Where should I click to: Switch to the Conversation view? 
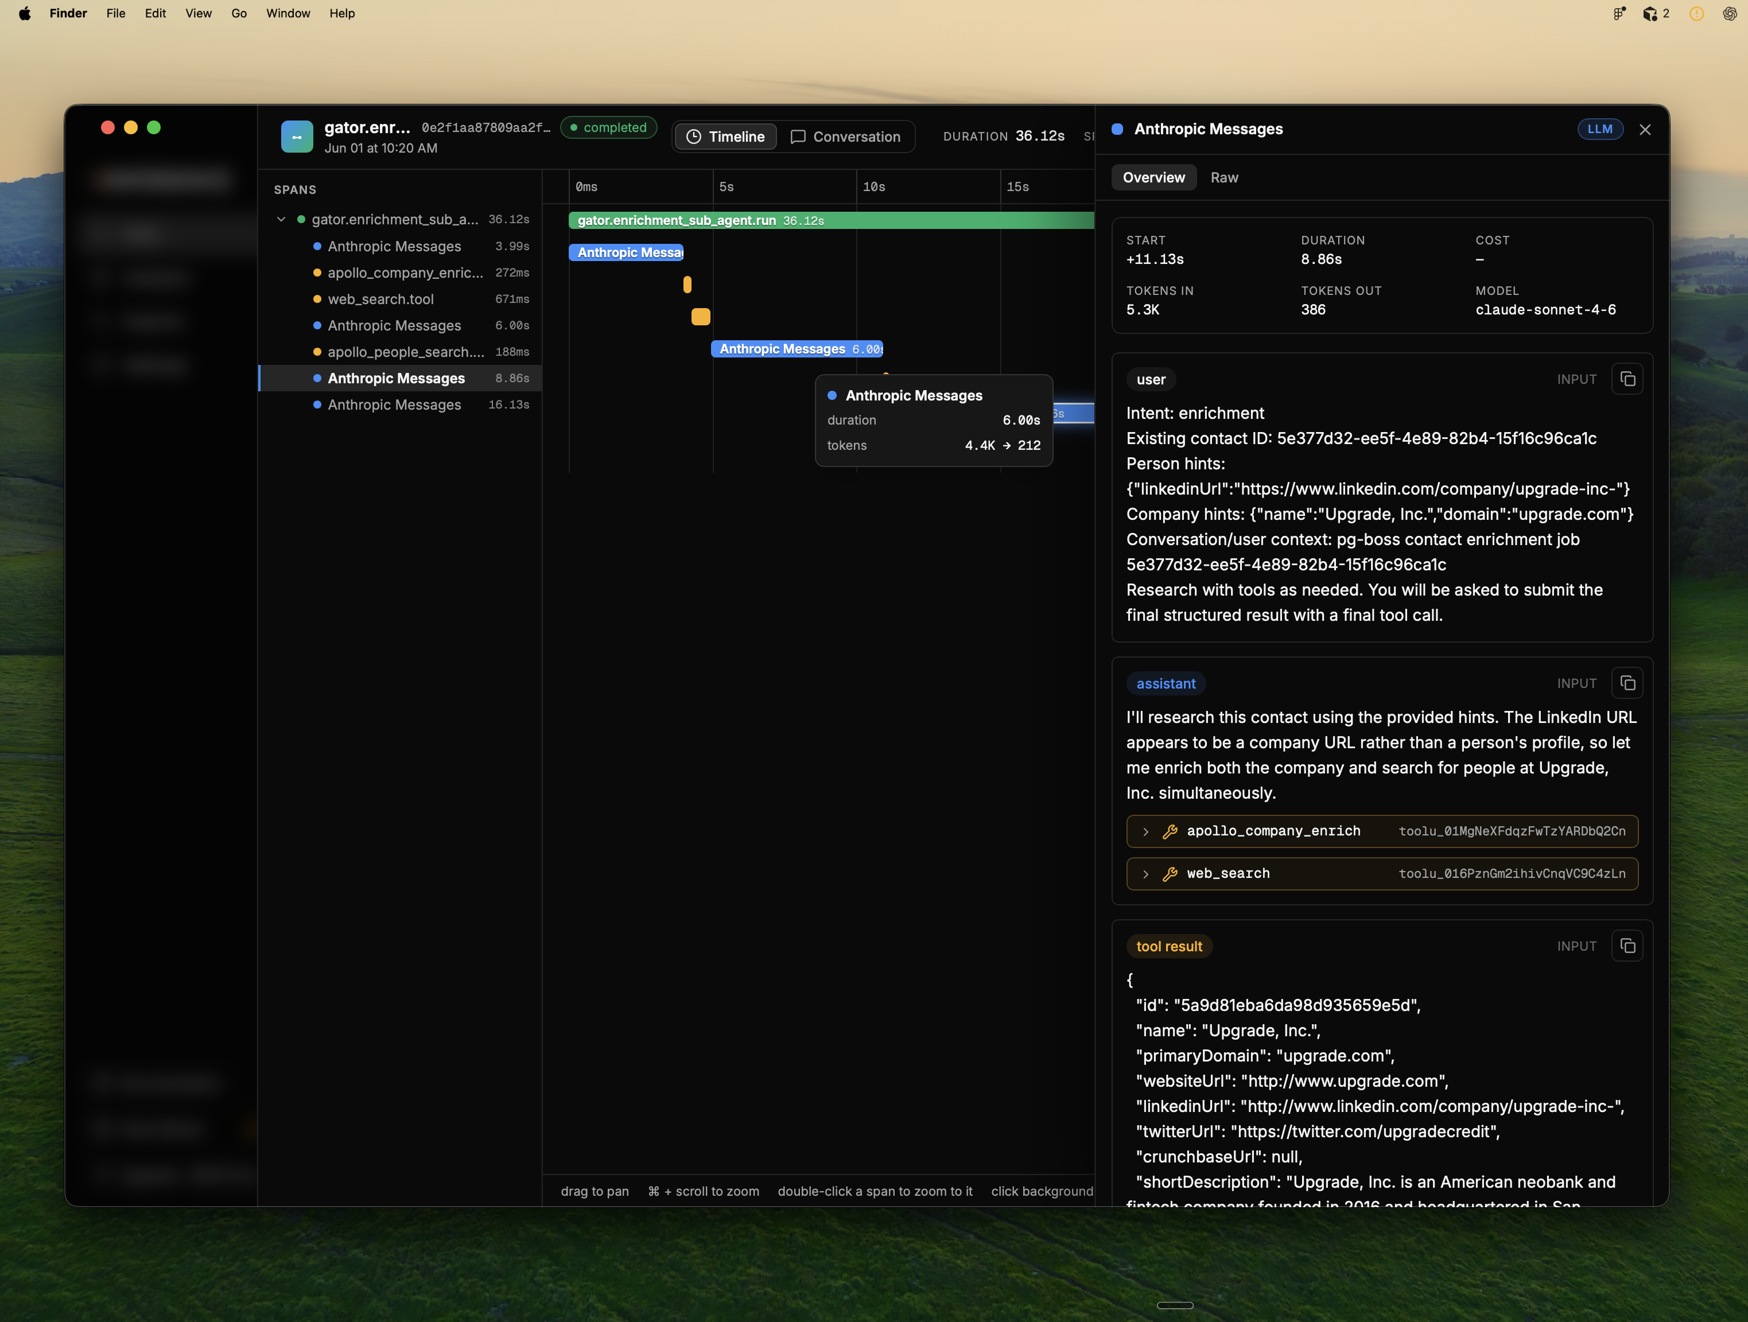click(845, 137)
